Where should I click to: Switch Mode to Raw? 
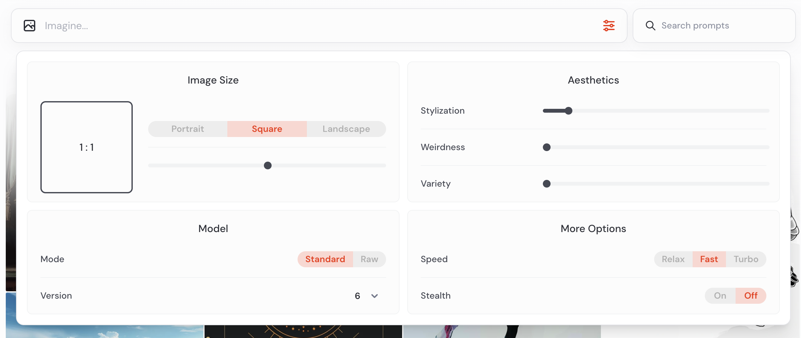pos(369,259)
